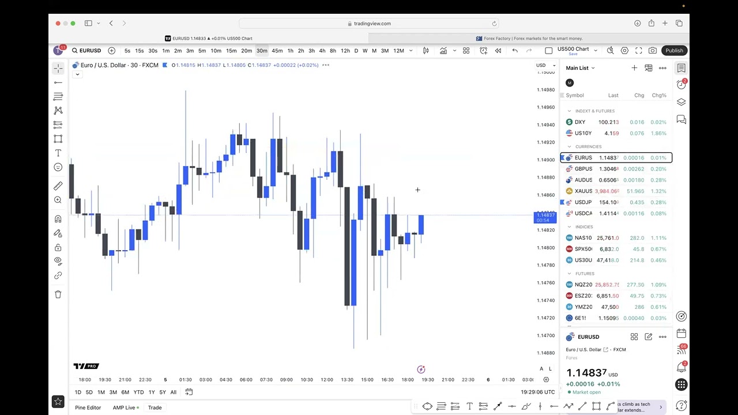Open the go to date calendar

click(x=189, y=393)
